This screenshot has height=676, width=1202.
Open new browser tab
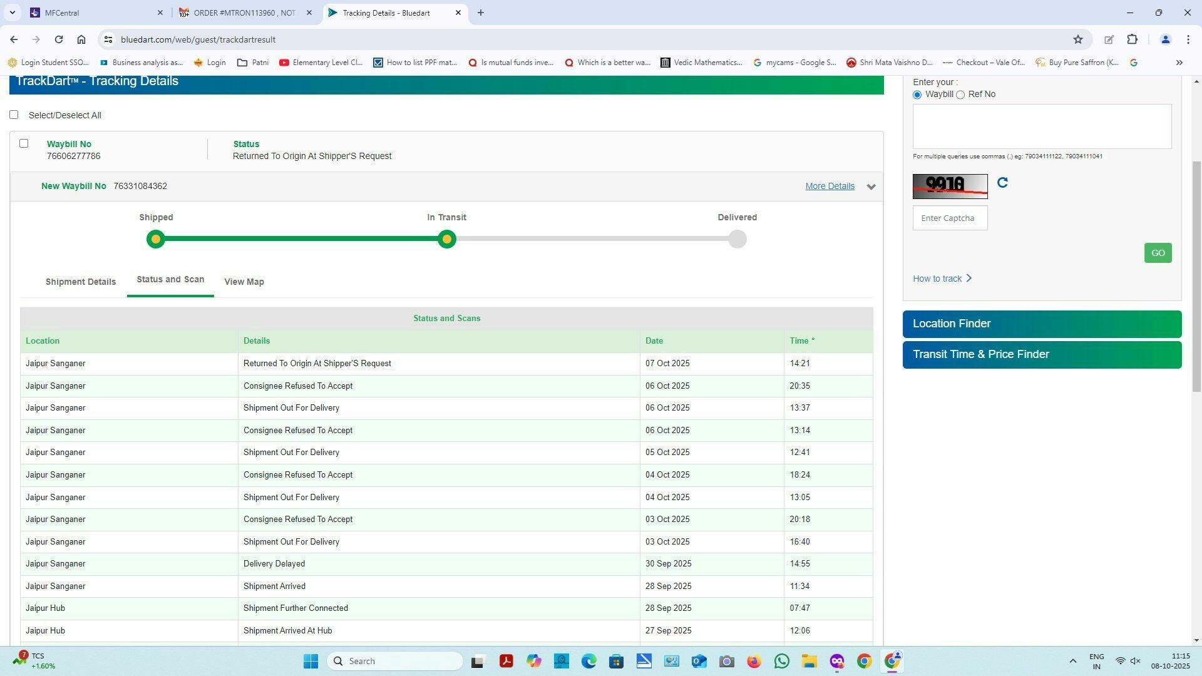point(480,13)
